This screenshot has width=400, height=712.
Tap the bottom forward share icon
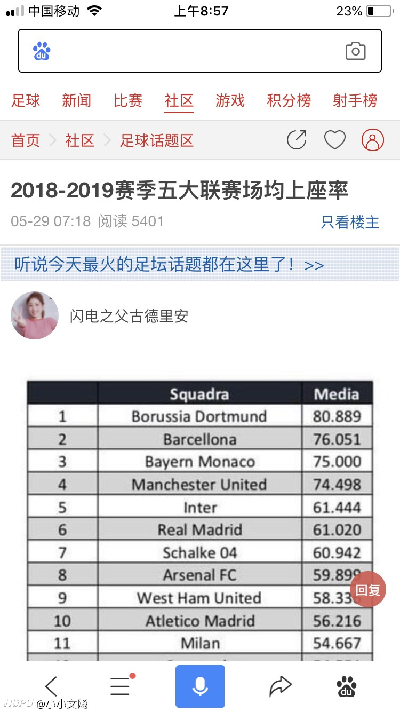280,686
